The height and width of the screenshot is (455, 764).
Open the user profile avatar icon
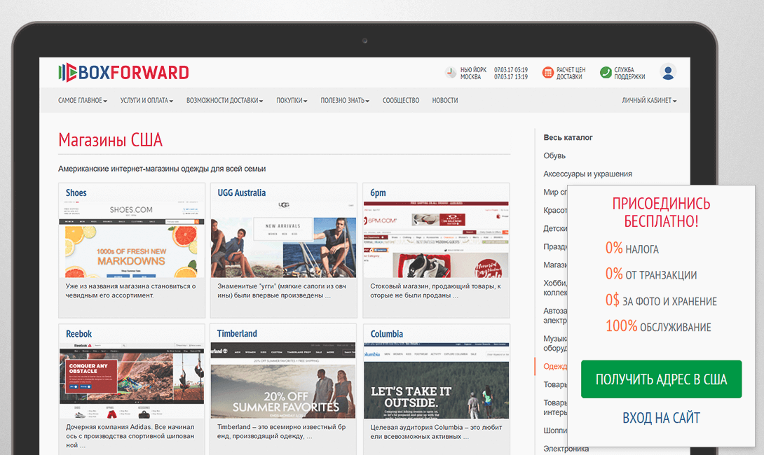668,72
